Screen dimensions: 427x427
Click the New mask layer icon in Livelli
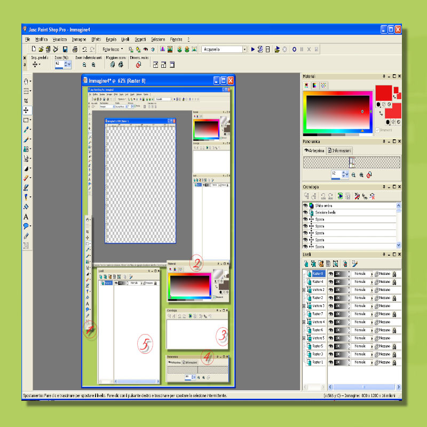pyautogui.click(x=328, y=264)
